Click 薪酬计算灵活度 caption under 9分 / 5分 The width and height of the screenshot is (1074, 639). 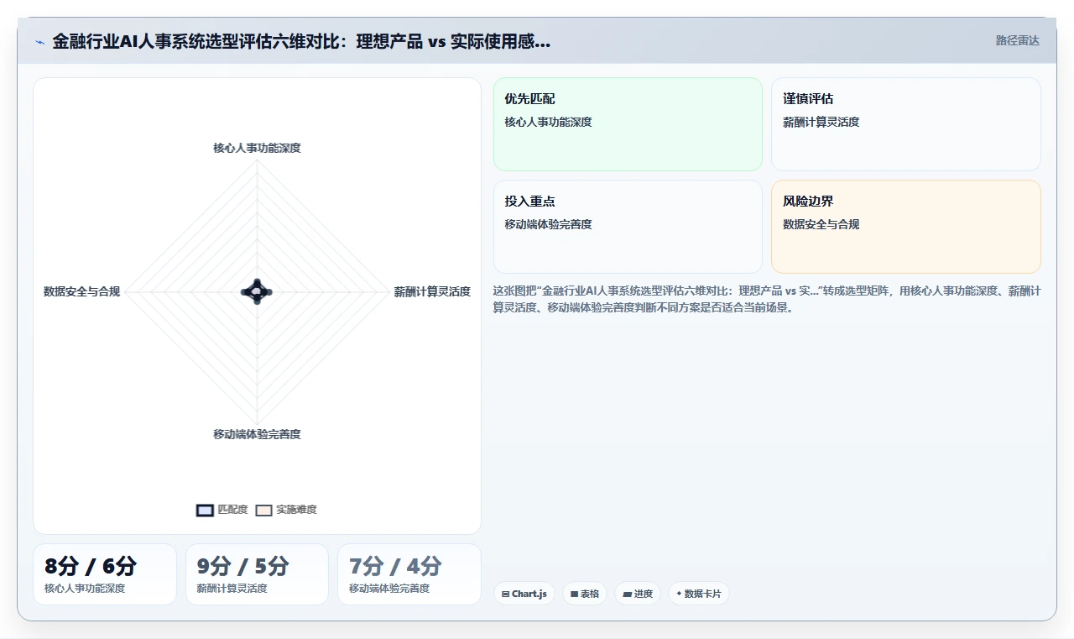click(232, 589)
